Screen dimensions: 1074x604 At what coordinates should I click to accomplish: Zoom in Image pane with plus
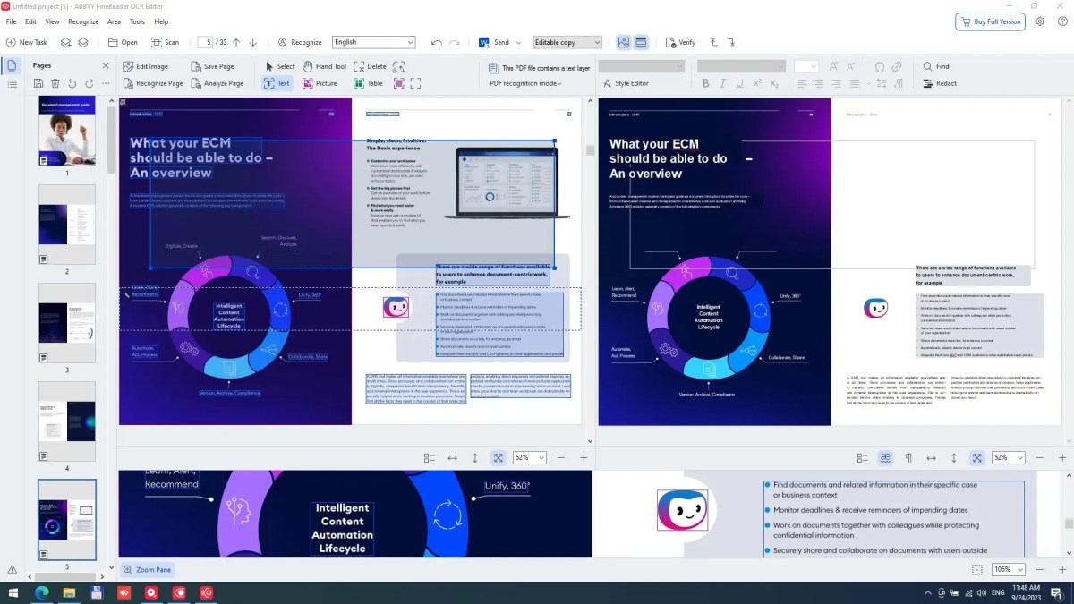coord(584,457)
